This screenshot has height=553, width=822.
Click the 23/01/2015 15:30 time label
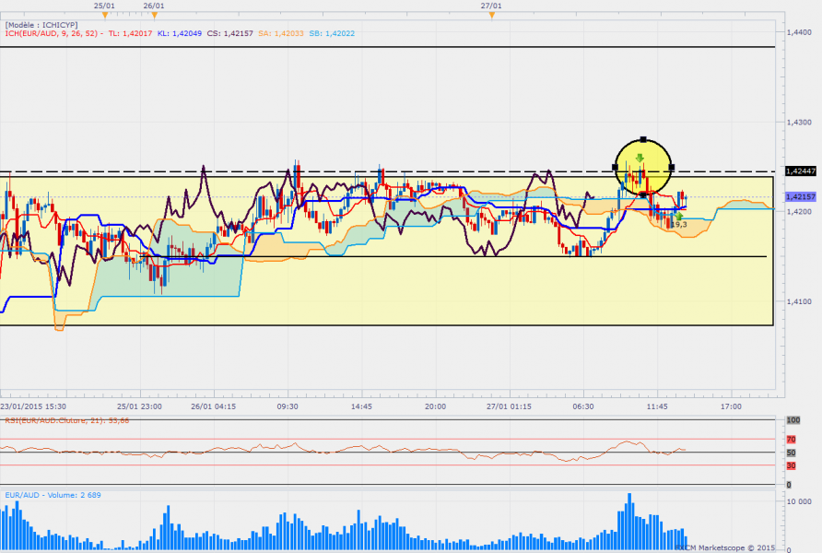click(x=33, y=406)
